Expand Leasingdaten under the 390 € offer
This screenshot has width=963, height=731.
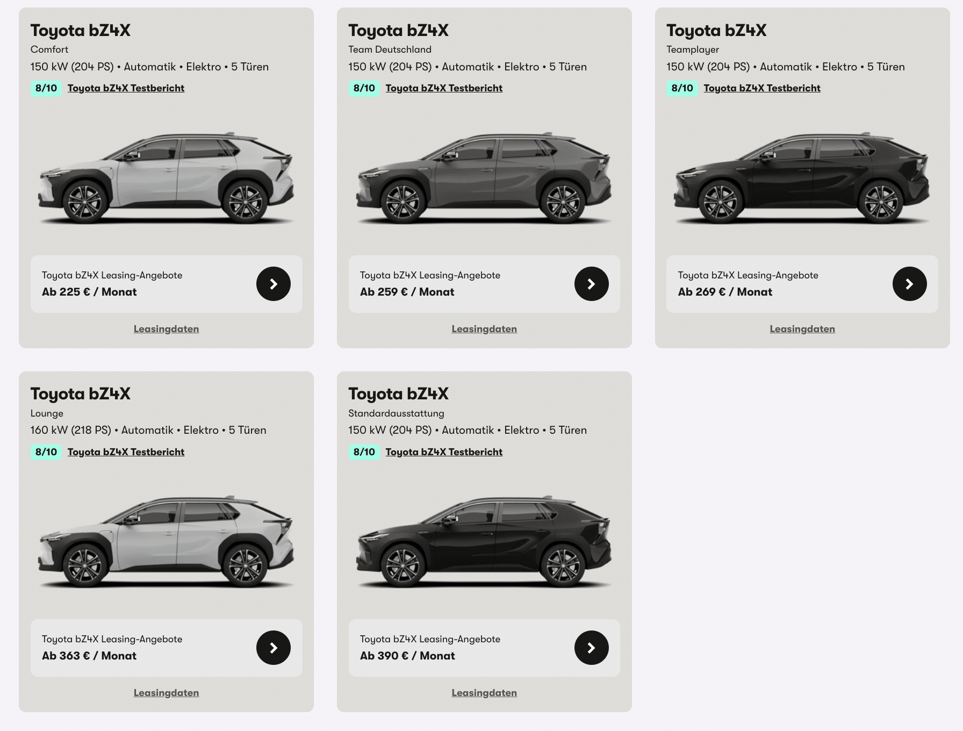tap(484, 693)
